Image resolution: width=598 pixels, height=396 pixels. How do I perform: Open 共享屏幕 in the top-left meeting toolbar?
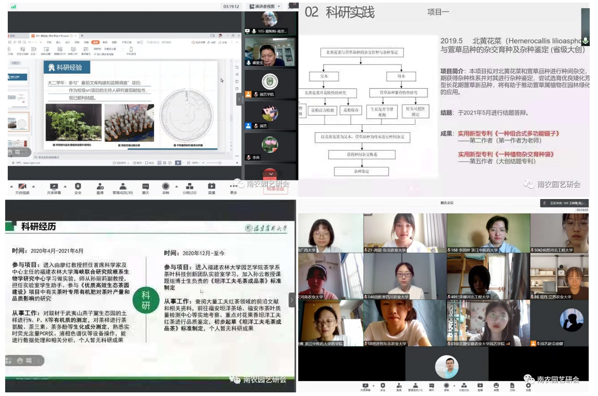pos(53,186)
